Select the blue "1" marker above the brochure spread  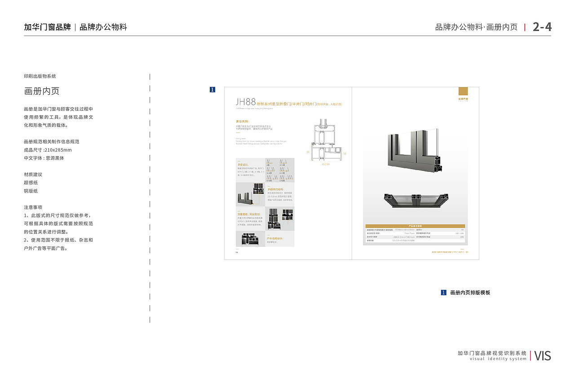[x=213, y=89]
